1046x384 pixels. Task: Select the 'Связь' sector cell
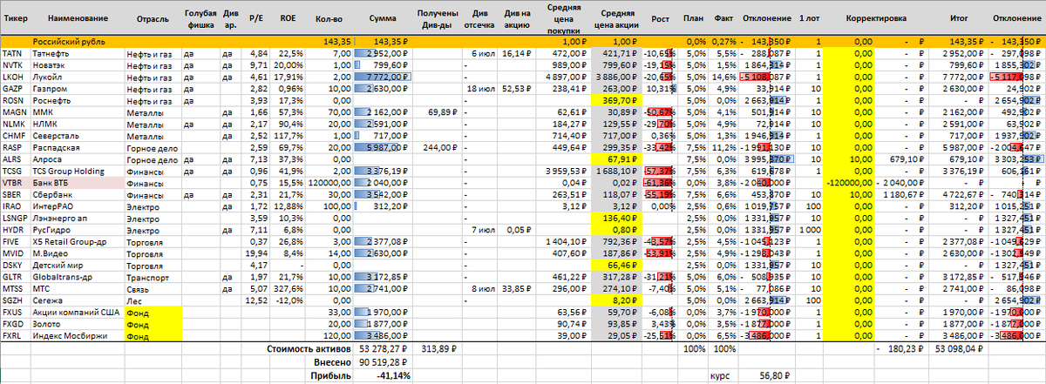pyautogui.click(x=154, y=290)
